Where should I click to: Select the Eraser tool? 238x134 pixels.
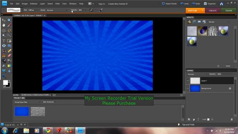pos(9,56)
